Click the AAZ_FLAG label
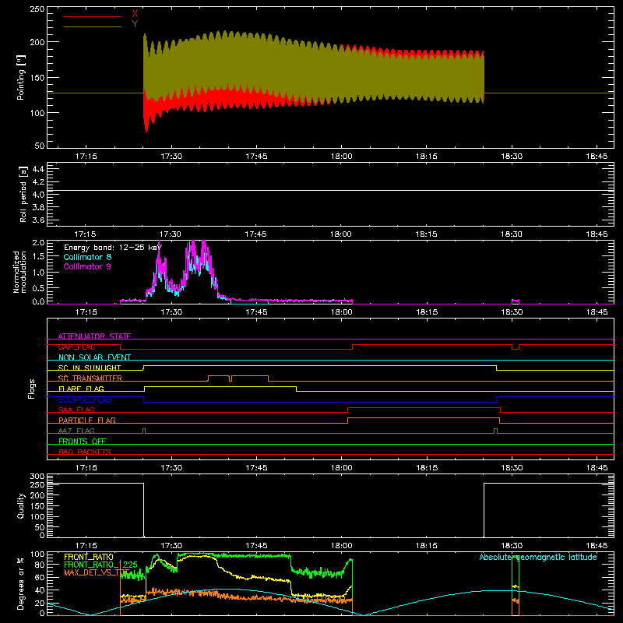Image resolution: width=623 pixels, height=623 pixels. click(76, 431)
